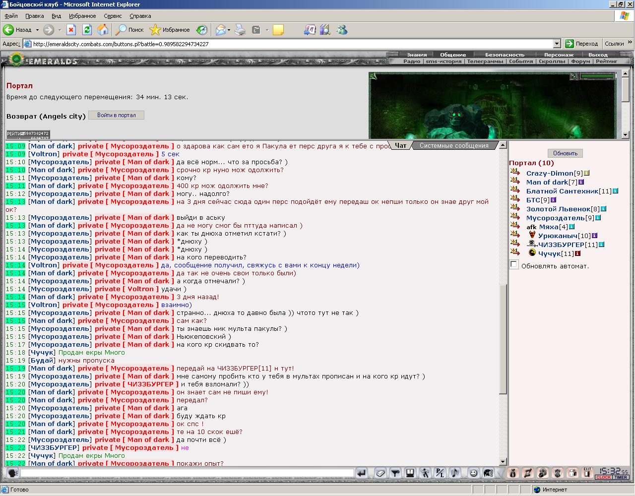Toggle the CLOCK mode under the time display
635x496 pixels.
click(604, 477)
